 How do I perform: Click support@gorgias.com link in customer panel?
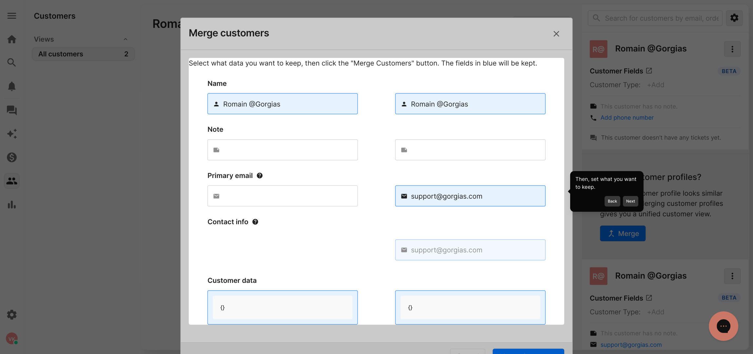(x=631, y=345)
